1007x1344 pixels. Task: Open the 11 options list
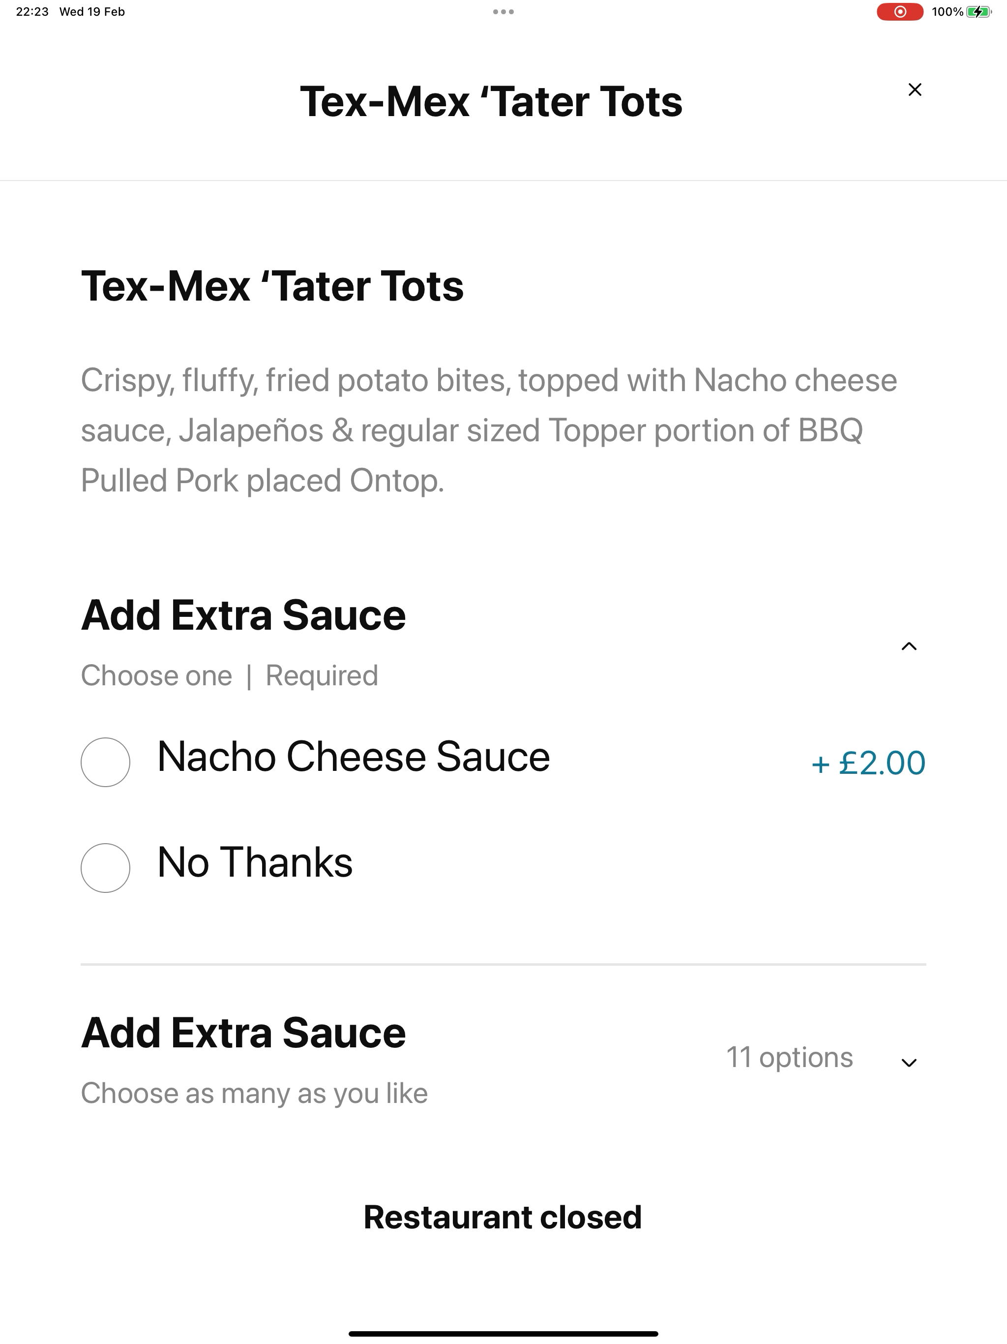pyautogui.click(x=790, y=1058)
